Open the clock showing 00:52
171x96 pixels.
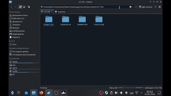[x=150, y=93]
